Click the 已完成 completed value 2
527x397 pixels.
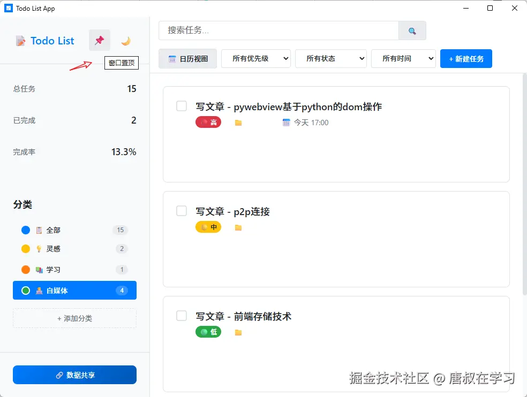coord(134,120)
